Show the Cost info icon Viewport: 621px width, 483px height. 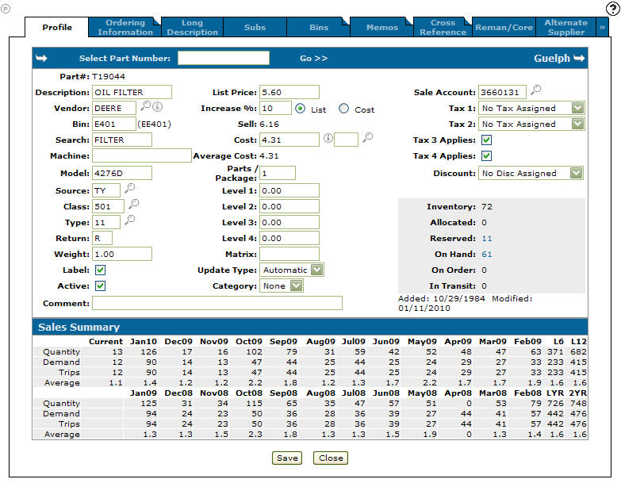pyautogui.click(x=328, y=138)
